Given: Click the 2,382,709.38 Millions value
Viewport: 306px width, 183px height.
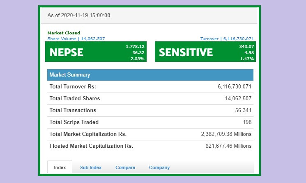Looking at the screenshot, I should (226, 134).
